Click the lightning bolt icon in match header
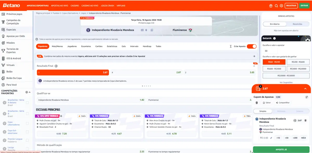Screen dimensions: 312x153 click(x=146, y=30)
